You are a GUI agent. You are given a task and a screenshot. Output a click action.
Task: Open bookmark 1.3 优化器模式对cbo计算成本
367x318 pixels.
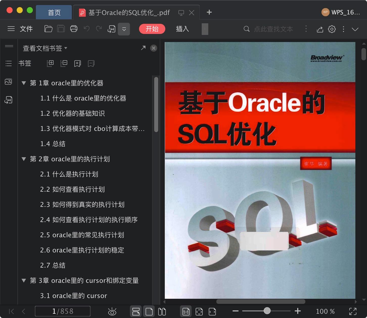(x=93, y=129)
